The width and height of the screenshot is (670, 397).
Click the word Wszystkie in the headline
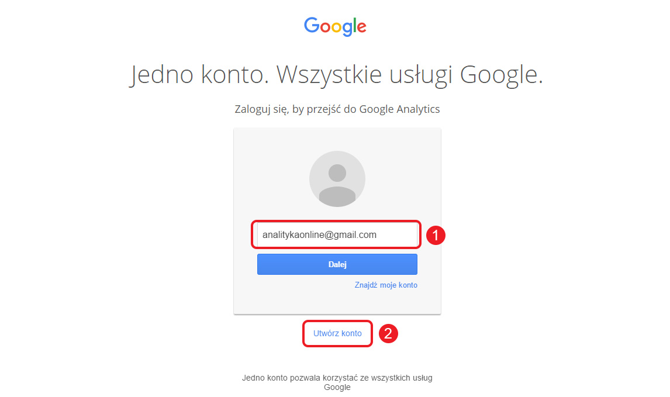[329, 75]
